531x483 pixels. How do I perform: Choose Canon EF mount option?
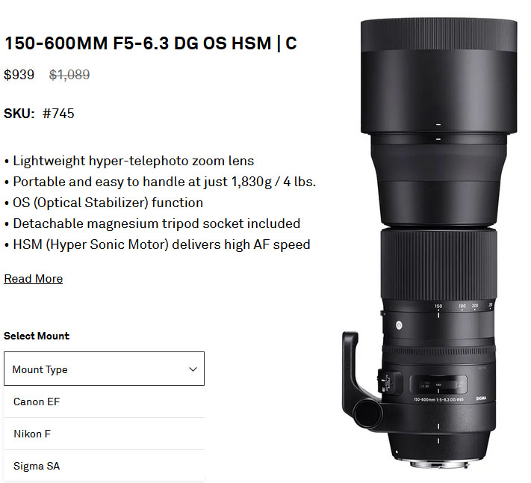click(x=104, y=402)
